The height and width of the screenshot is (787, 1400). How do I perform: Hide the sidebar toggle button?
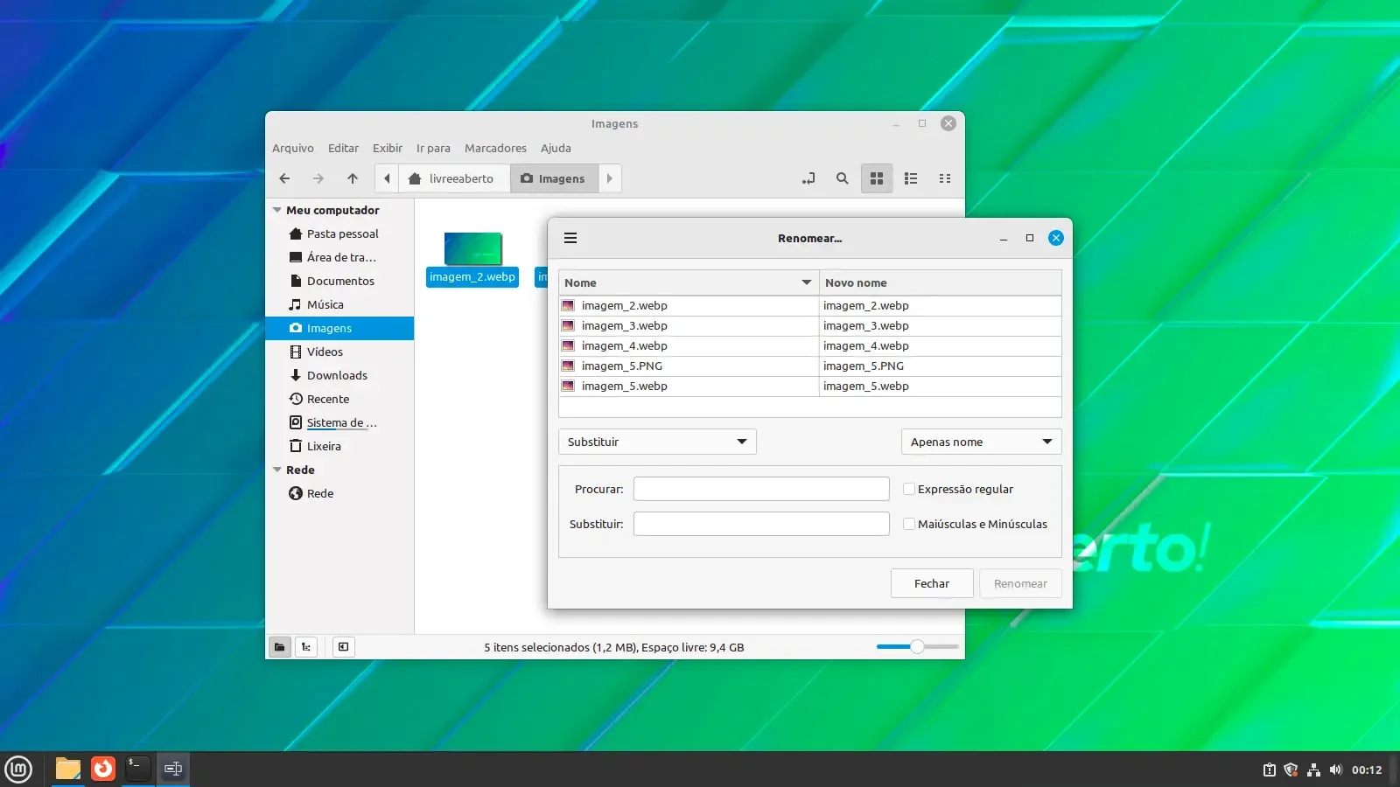tap(343, 647)
